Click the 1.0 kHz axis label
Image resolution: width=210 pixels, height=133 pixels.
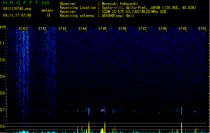click(x=3, y=60)
